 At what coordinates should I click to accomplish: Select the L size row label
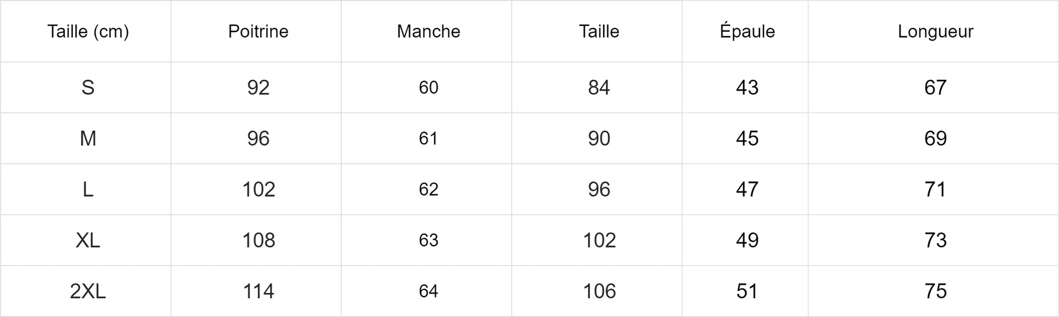tap(88, 190)
